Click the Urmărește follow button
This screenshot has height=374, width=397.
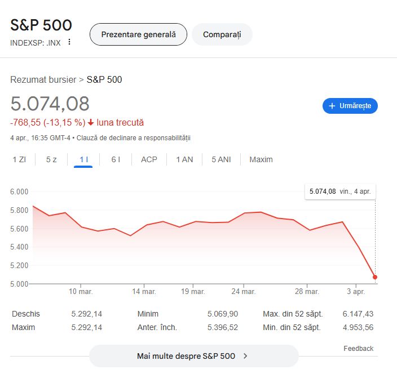[350, 106]
